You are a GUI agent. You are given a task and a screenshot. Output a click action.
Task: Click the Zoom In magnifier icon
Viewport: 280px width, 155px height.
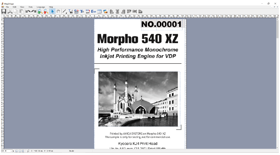pos(40,12)
